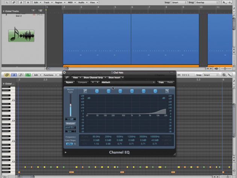Click the Bypass button in the plugin header
The height and width of the screenshot is (178, 237).
pyautogui.click(x=70, y=82)
